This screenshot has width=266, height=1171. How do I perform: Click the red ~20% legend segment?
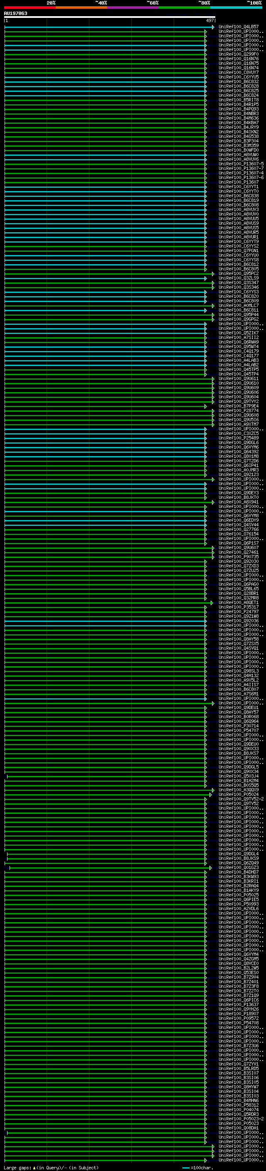[30, 7]
